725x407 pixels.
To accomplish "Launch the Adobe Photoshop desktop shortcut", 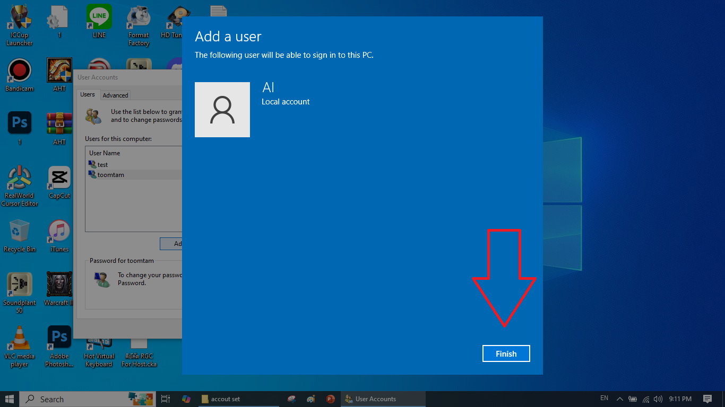I will (59, 347).
